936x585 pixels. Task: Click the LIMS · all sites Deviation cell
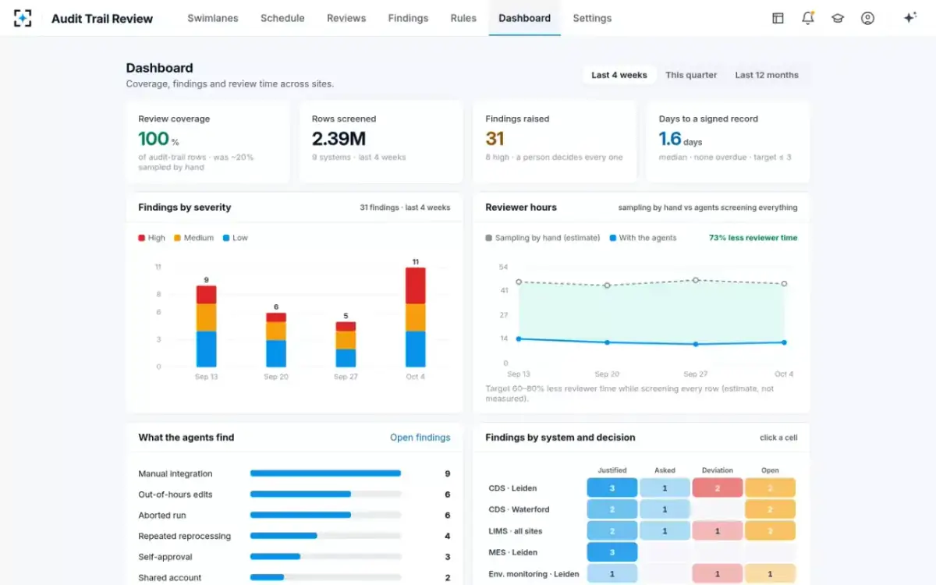(x=718, y=531)
